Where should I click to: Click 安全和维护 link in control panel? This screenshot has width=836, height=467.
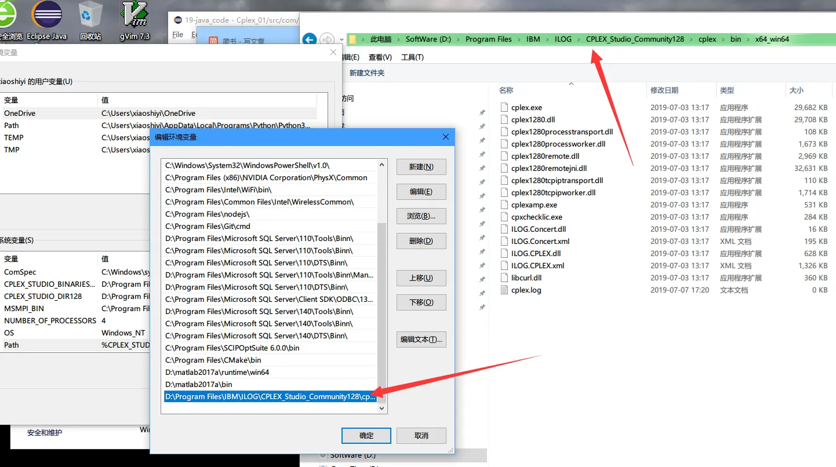[45, 433]
